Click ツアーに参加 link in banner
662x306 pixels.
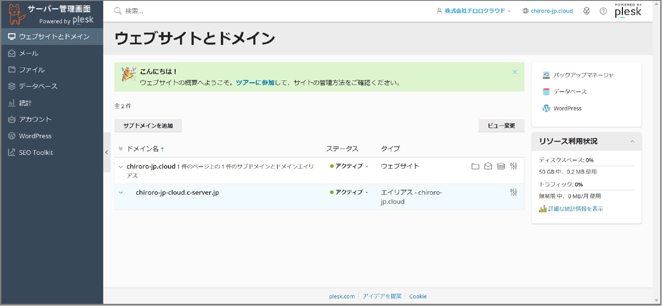255,82
